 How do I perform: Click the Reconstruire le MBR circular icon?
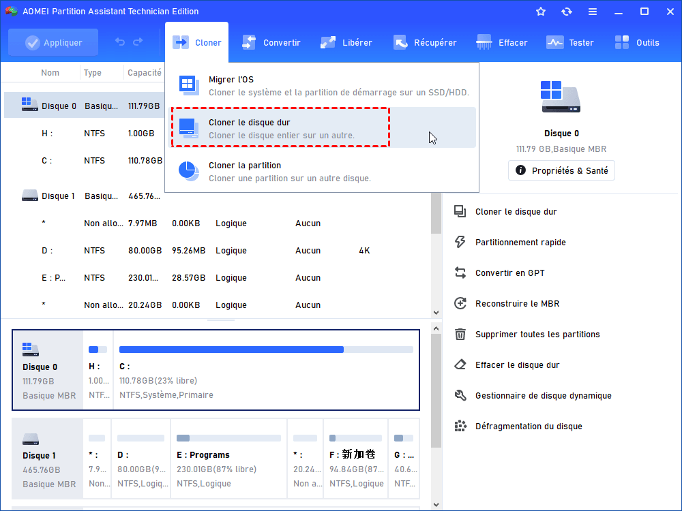point(460,303)
